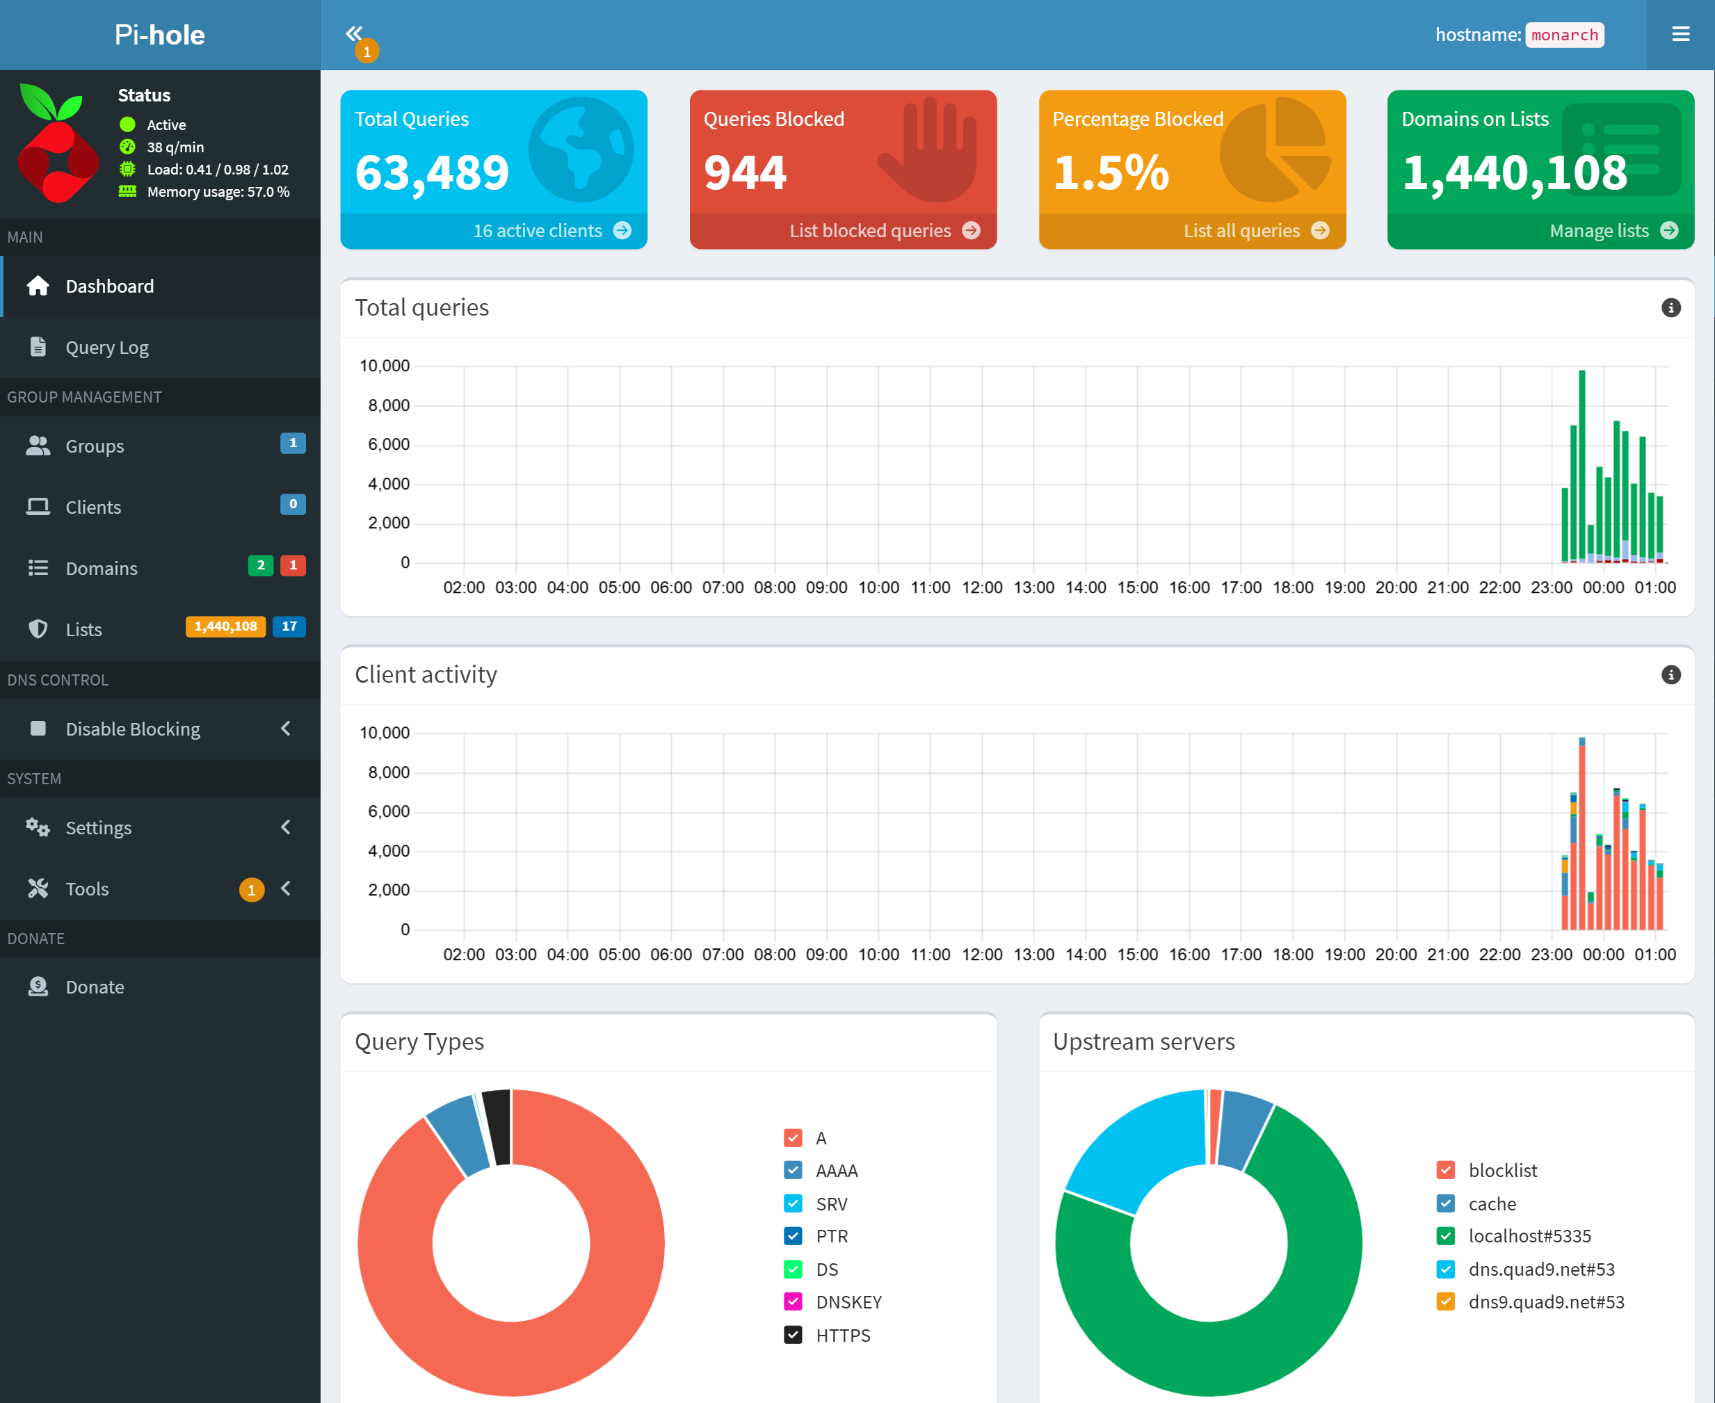Open the hamburger menu in the top bar
Screen dimensions: 1715x1403
tap(1680, 34)
